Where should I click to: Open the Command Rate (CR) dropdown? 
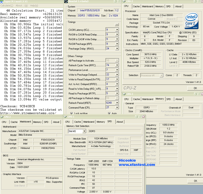pos(117,107)
